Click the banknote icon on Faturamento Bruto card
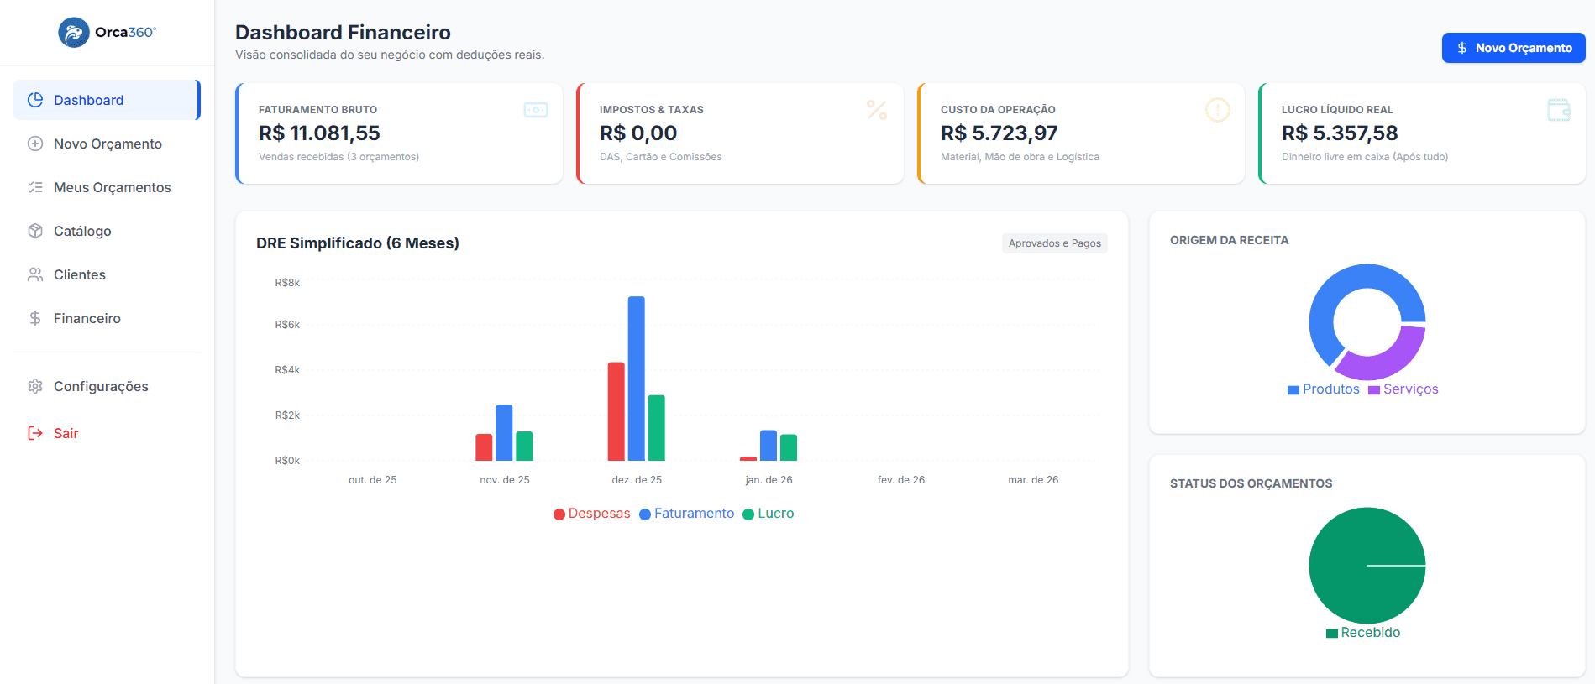This screenshot has height=684, width=1595. [x=536, y=110]
